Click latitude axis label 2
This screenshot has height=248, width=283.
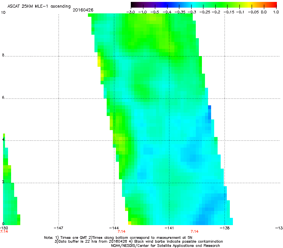(3, 182)
